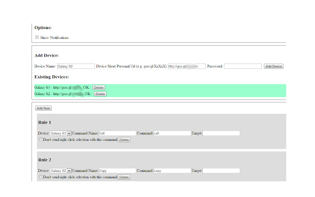Click the 'Add Device:' heading
Viewport: 315px width, 197px height.
pyautogui.click(x=47, y=56)
